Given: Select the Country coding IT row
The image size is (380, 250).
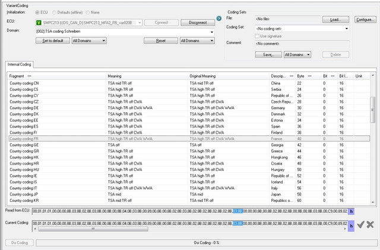Looking at the screenshot, I should [x=189, y=188].
